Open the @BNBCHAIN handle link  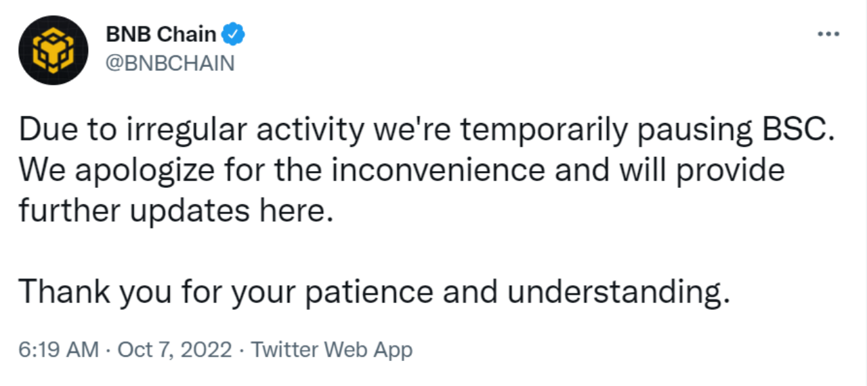[169, 63]
